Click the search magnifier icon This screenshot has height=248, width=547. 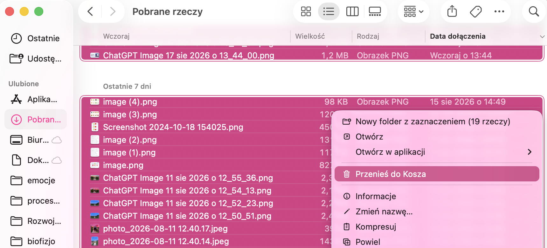tap(534, 12)
